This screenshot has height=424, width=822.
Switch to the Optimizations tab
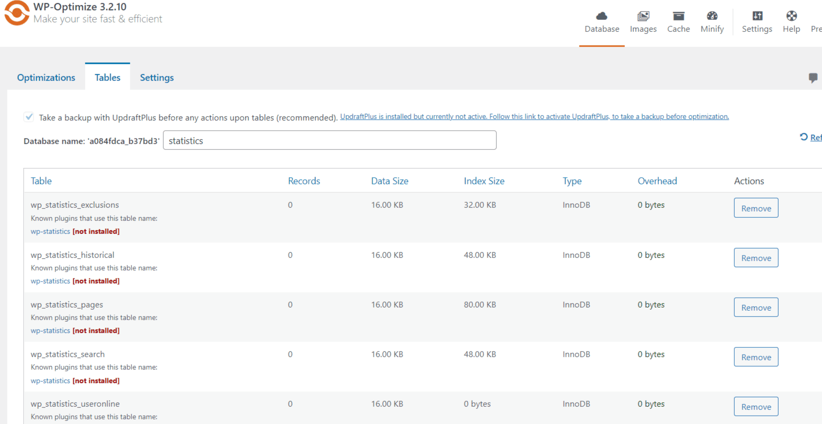tap(46, 77)
